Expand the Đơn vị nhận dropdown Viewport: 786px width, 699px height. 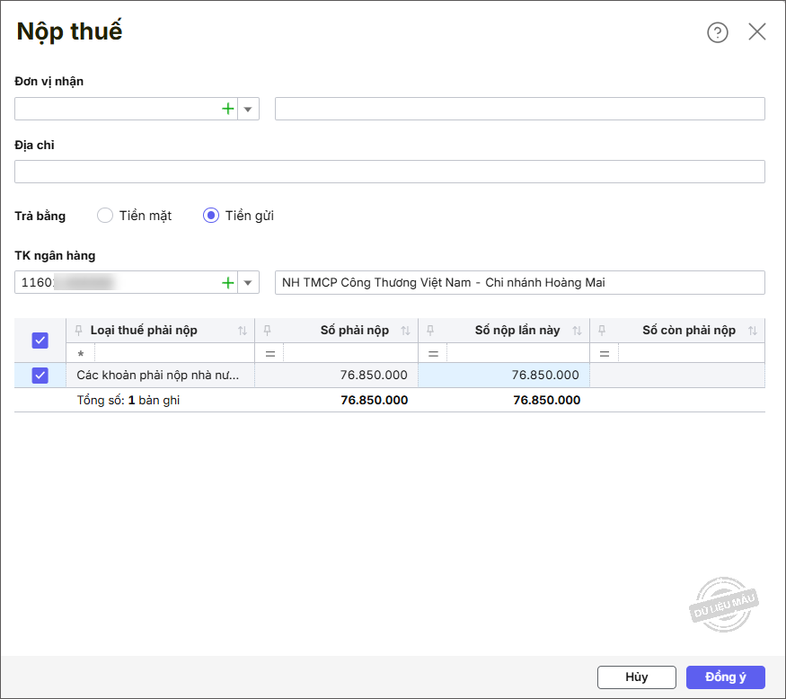pyautogui.click(x=249, y=109)
